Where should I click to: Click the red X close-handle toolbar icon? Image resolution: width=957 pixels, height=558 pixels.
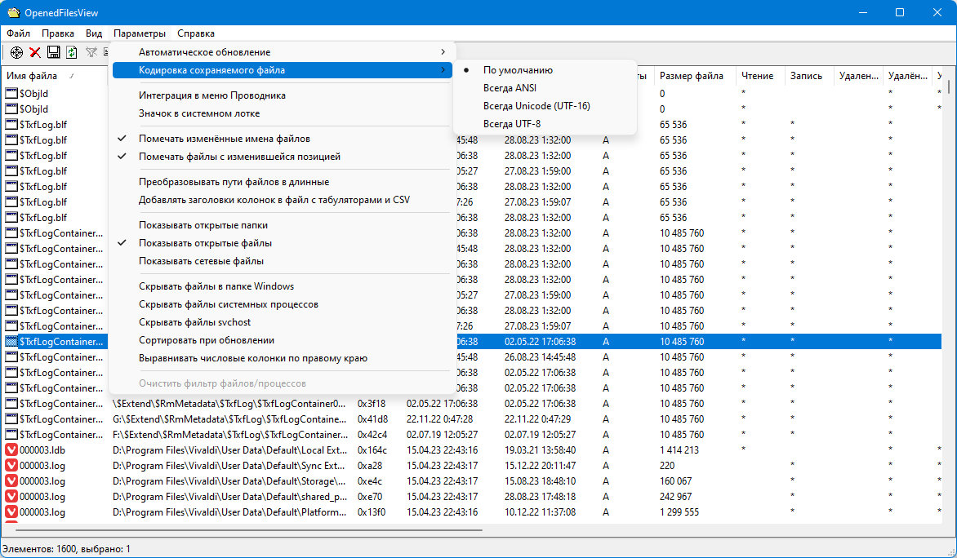(x=34, y=52)
